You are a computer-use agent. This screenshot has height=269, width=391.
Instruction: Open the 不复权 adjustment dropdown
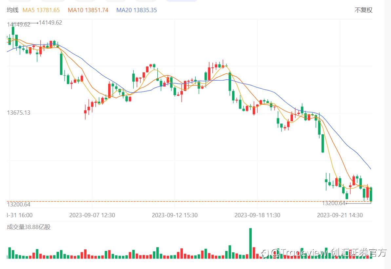tap(363, 10)
